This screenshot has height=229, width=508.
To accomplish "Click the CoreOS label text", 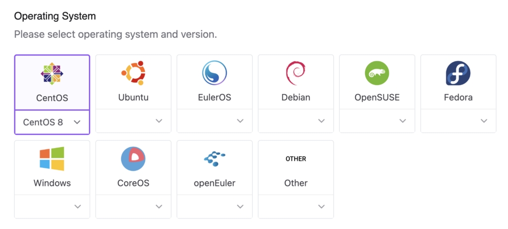I will (x=133, y=183).
